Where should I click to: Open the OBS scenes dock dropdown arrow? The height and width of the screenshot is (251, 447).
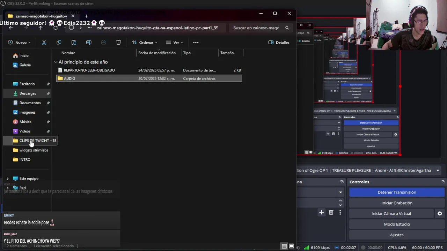(340, 192)
